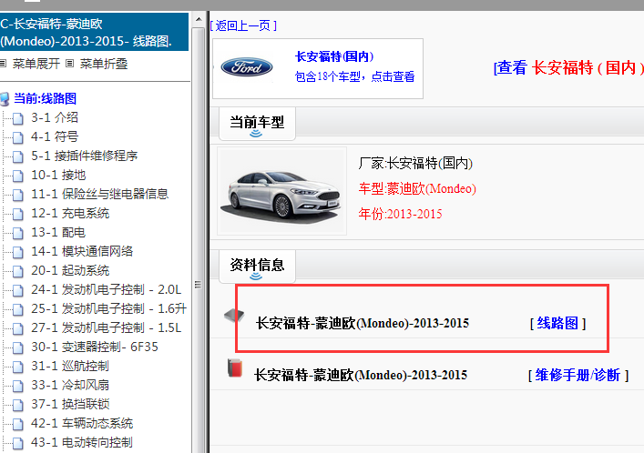Click the title in 维修手册/诊断 row
This screenshot has height=453, width=644.
(x=361, y=375)
